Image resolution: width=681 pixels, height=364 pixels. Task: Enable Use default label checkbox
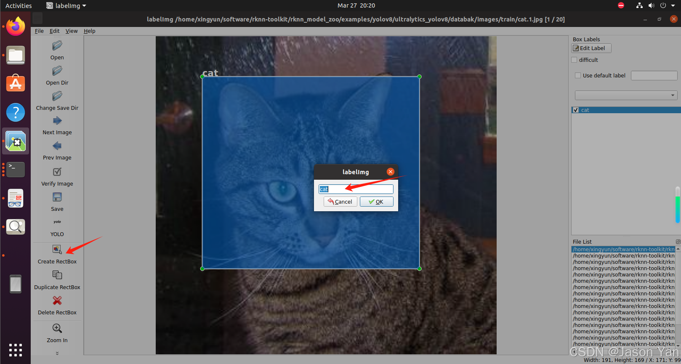pyautogui.click(x=578, y=75)
